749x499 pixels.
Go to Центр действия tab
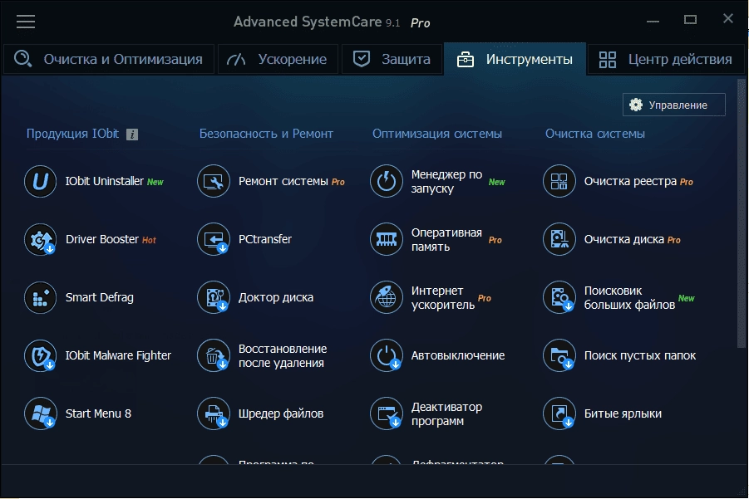[x=666, y=59]
